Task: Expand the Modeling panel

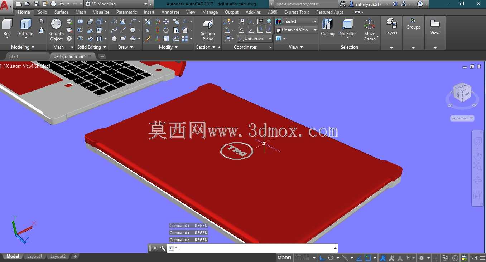Action: [x=23, y=47]
